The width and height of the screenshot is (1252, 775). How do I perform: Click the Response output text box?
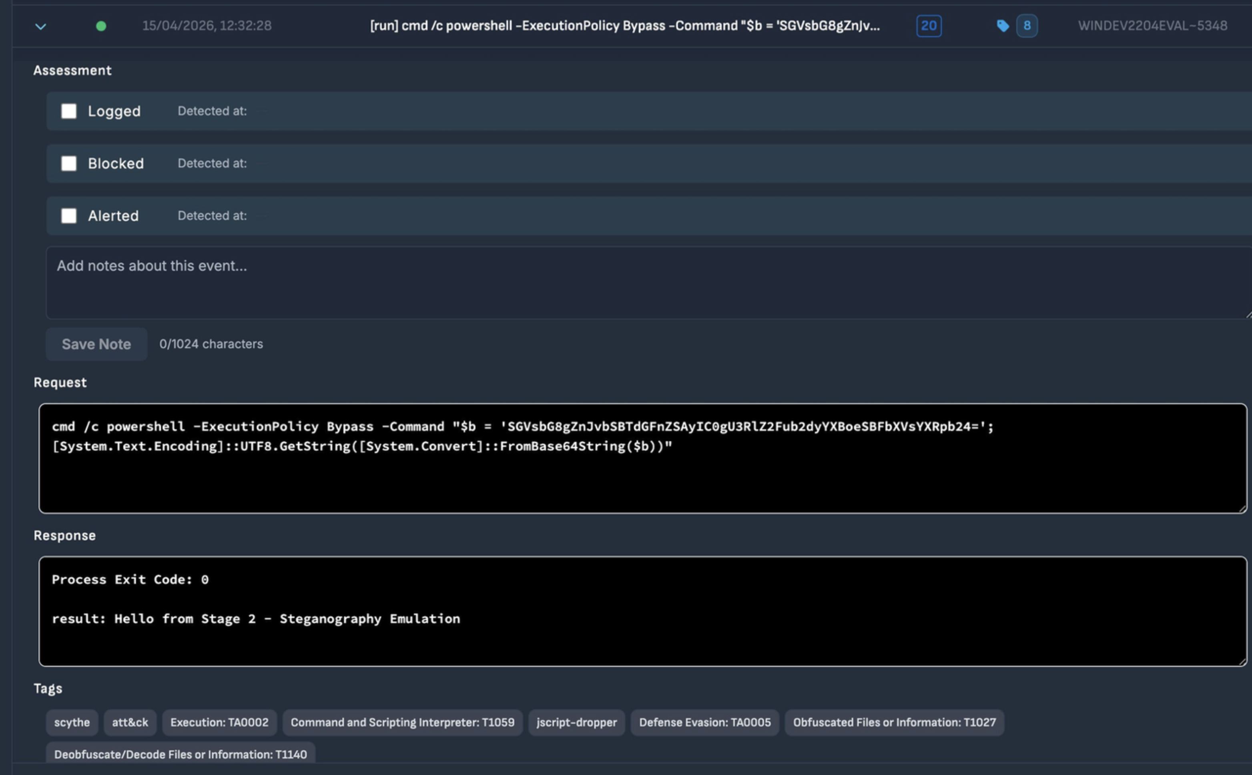(x=642, y=611)
